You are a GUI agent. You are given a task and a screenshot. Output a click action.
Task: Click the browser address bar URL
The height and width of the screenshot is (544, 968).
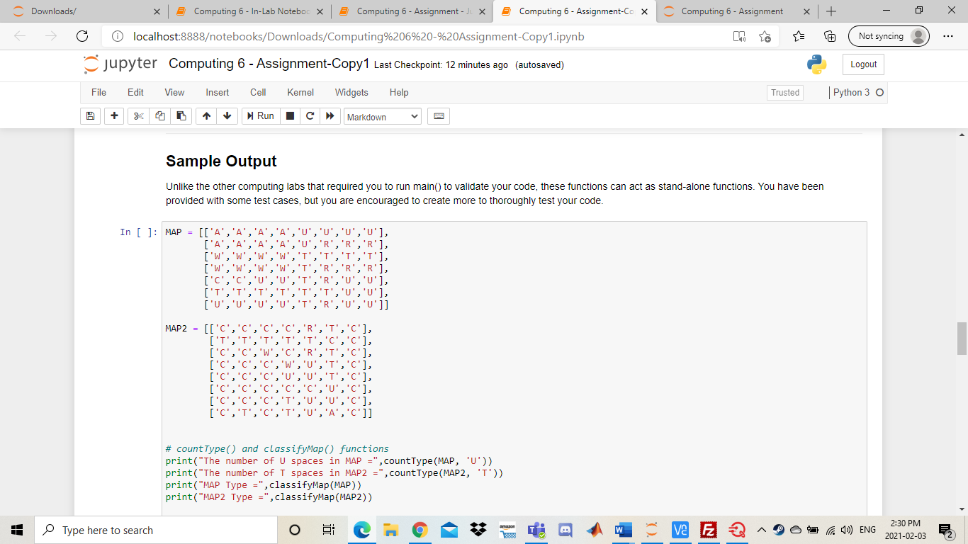pyautogui.click(x=359, y=36)
